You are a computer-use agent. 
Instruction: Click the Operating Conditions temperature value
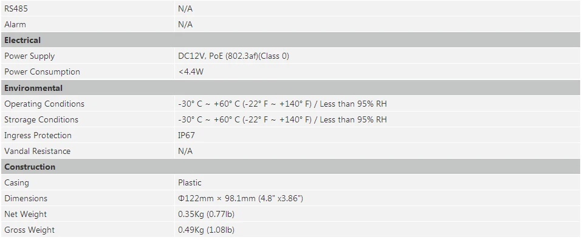pos(282,104)
